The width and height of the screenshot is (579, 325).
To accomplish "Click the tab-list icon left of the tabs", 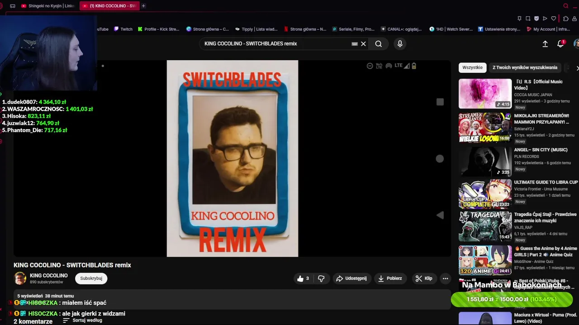I will click(13, 6).
